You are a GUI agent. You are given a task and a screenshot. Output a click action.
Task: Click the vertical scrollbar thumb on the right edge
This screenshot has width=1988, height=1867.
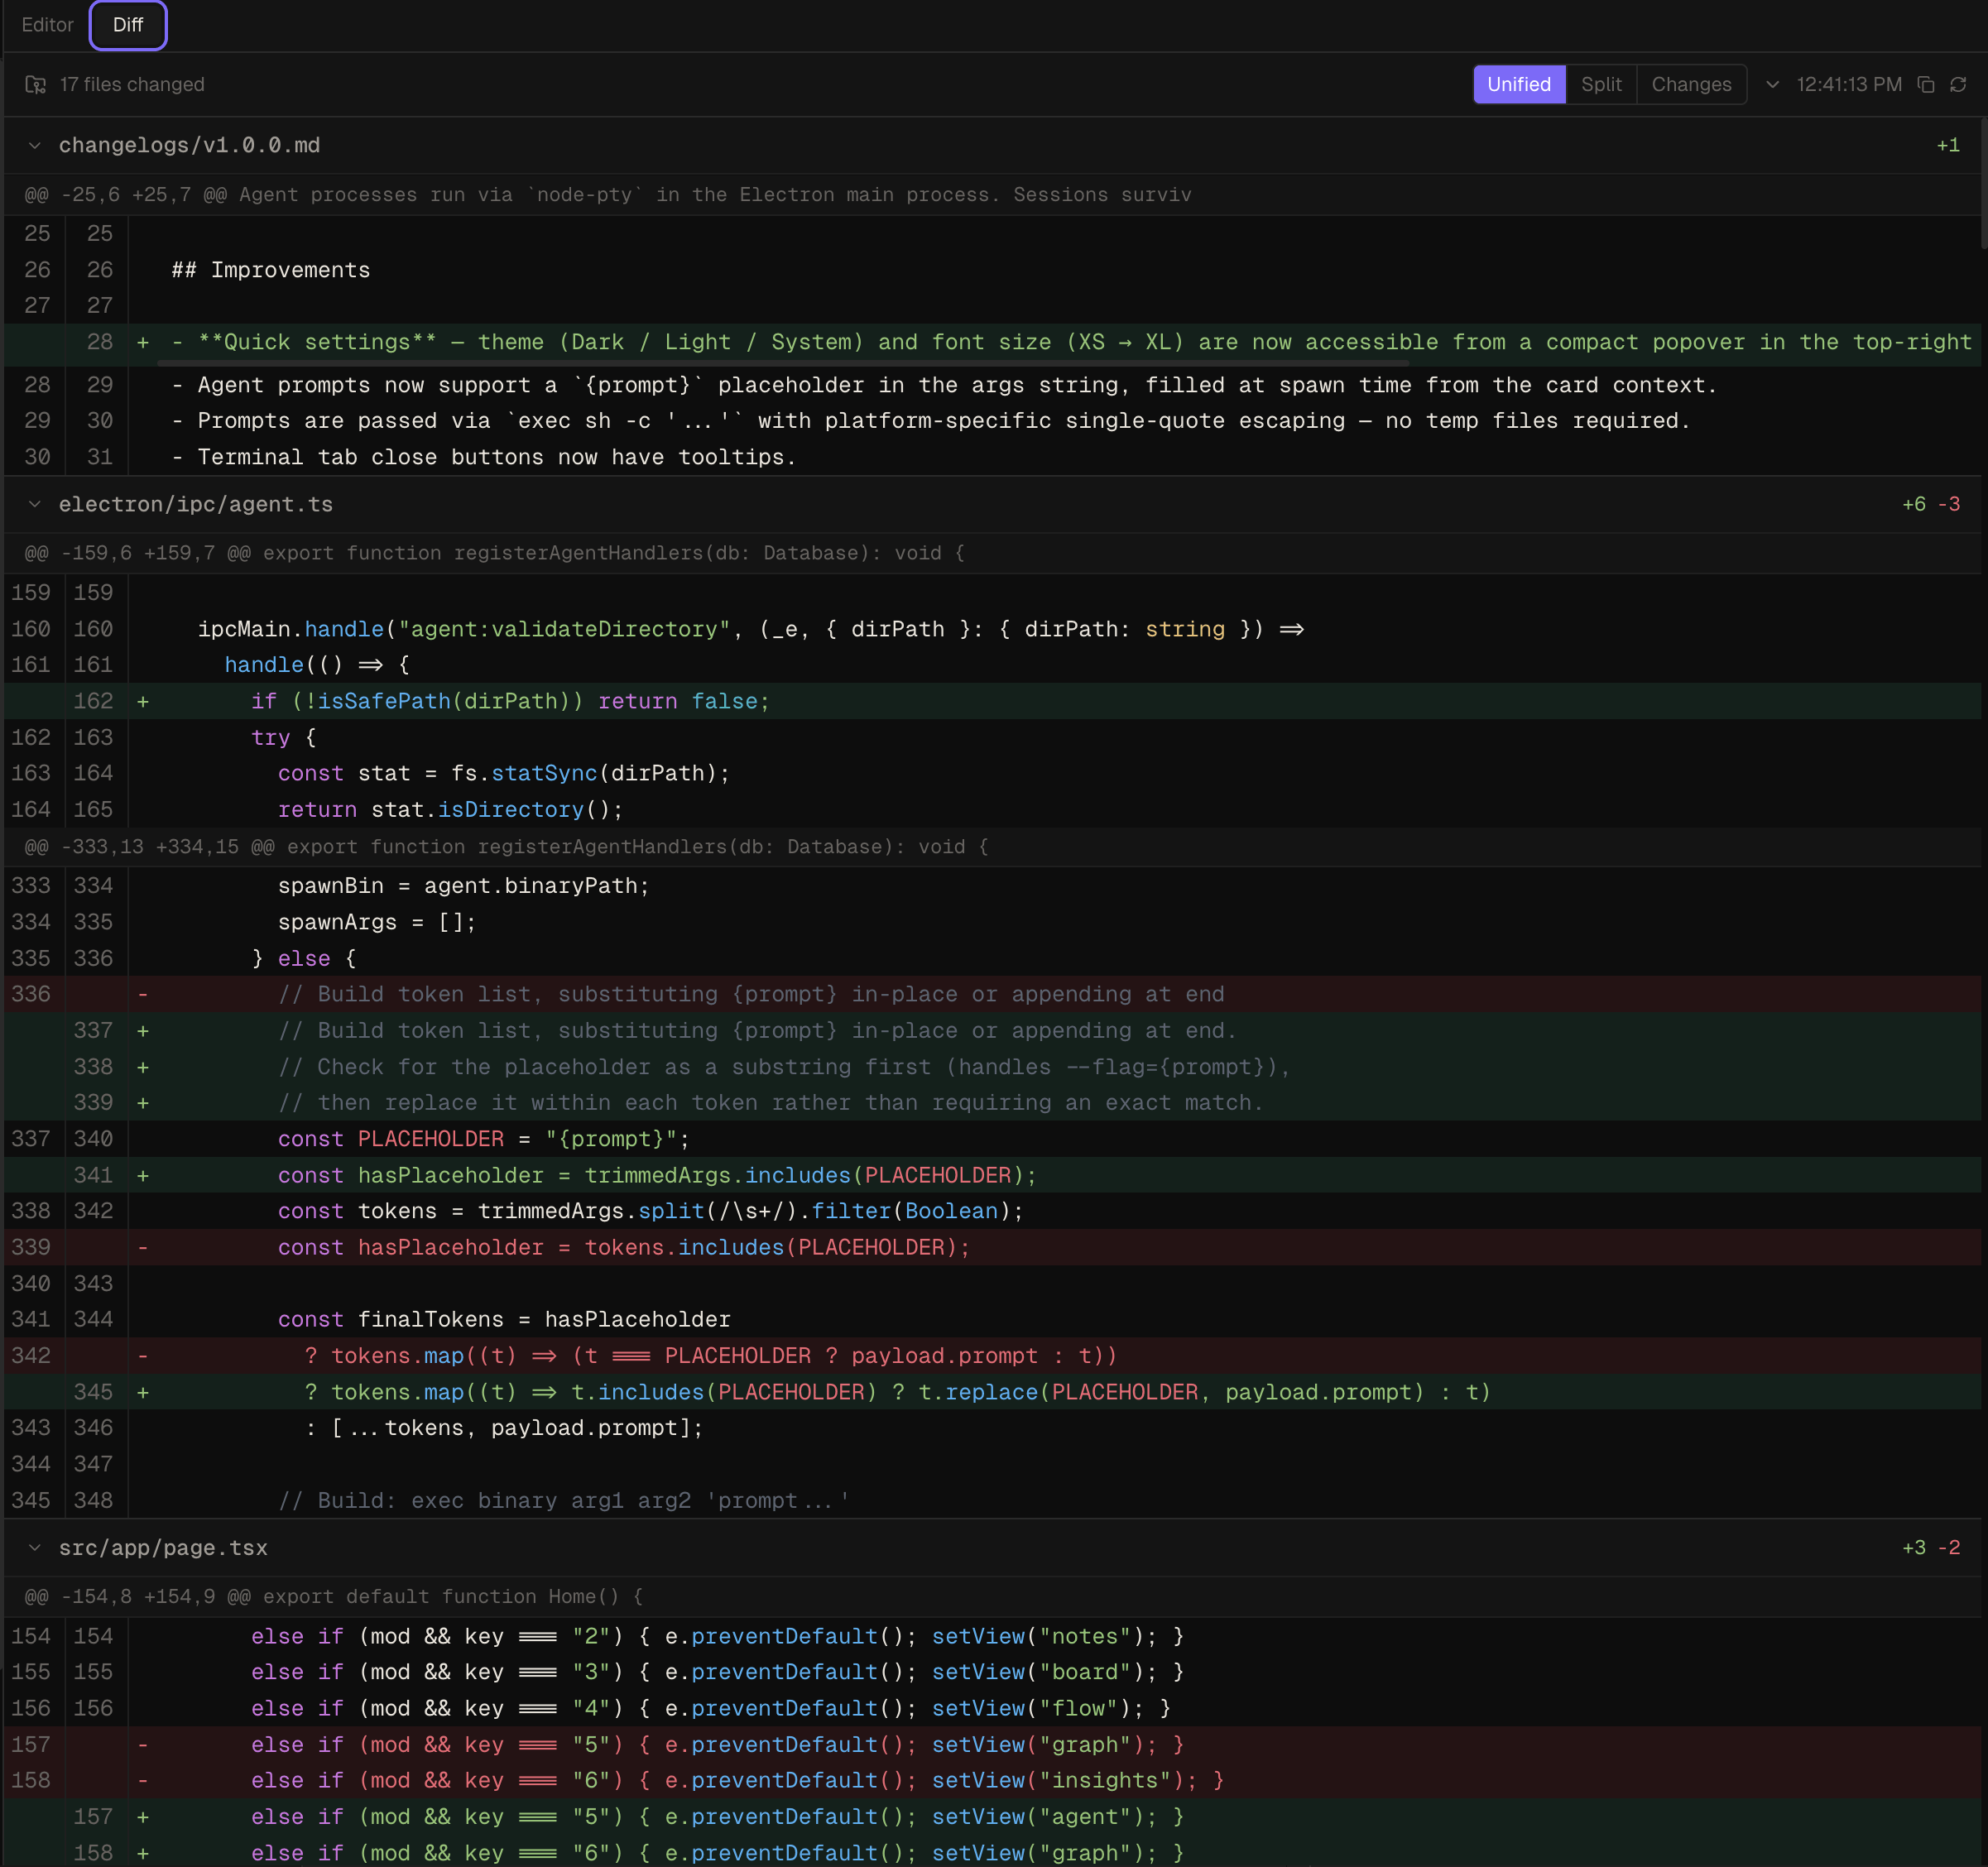tap(1983, 185)
